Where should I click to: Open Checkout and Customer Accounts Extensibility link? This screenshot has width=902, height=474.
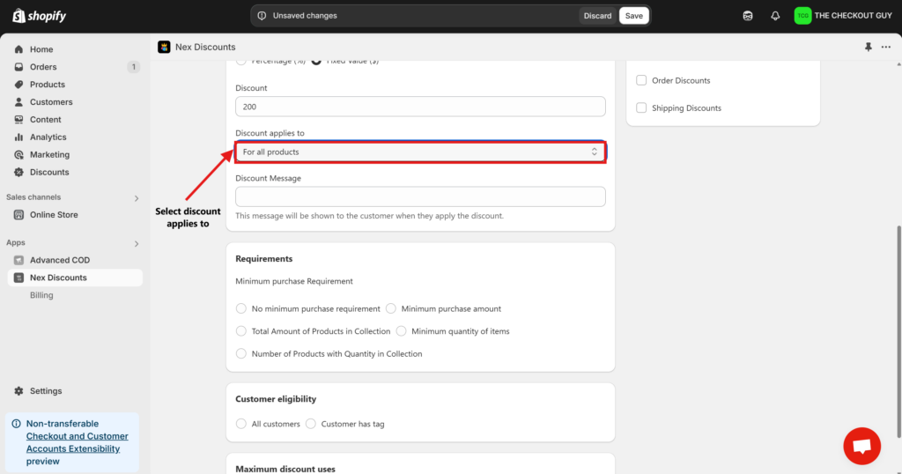point(78,442)
